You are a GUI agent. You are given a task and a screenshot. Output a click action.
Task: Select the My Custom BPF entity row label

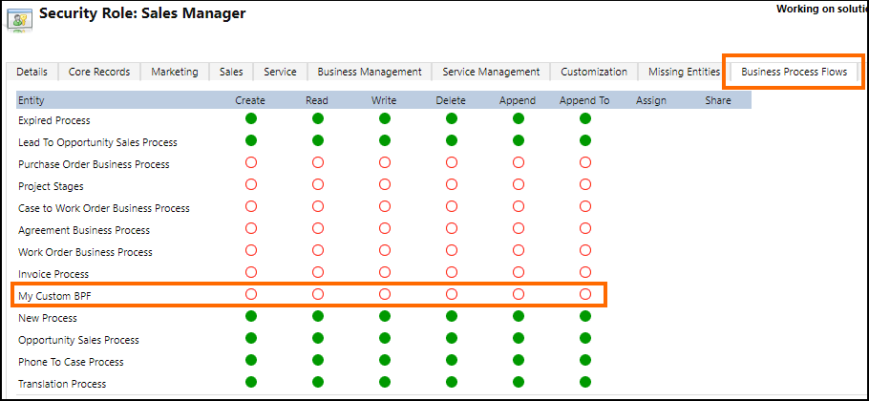pyautogui.click(x=54, y=296)
